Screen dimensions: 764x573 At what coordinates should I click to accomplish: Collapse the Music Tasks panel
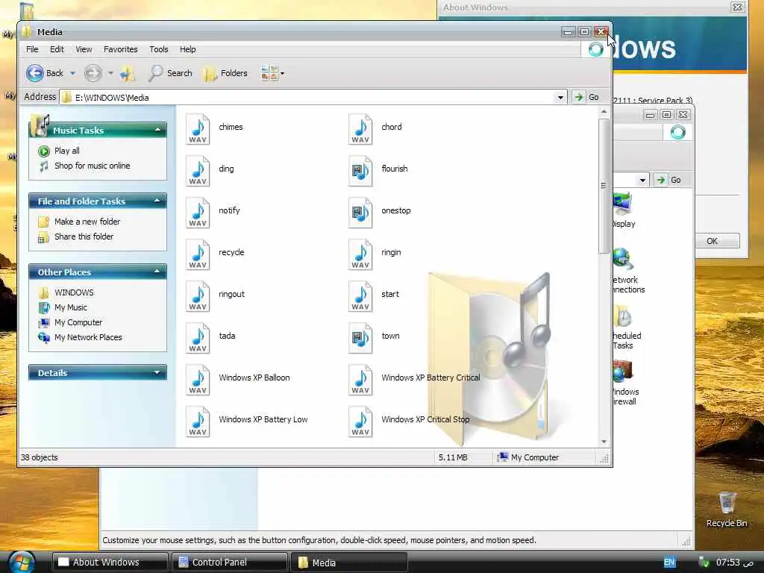(x=157, y=130)
